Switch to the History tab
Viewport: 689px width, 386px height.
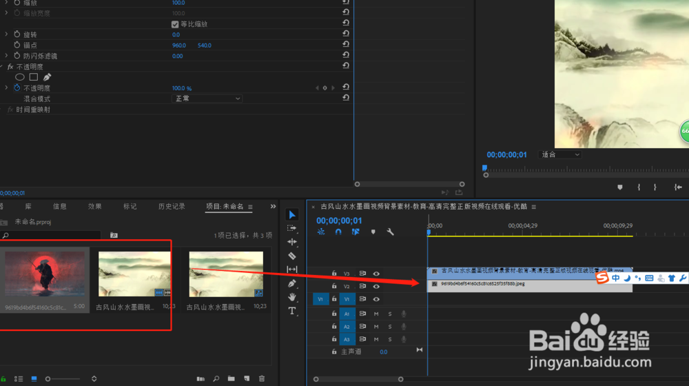(x=172, y=207)
